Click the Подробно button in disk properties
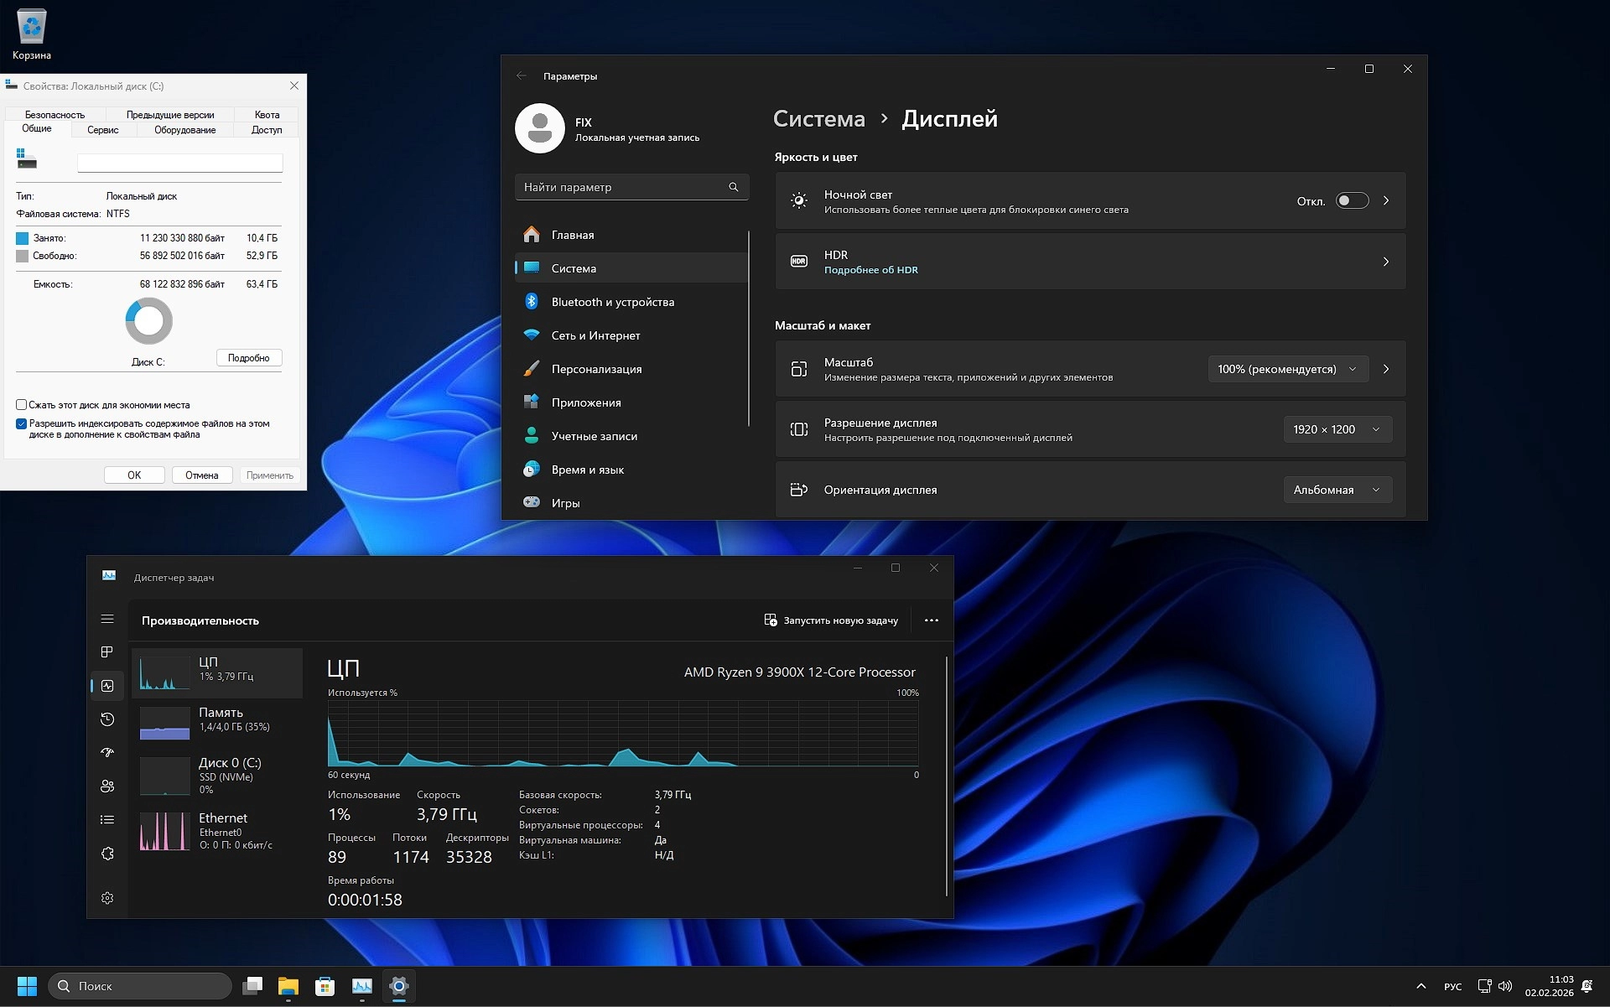 [249, 358]
